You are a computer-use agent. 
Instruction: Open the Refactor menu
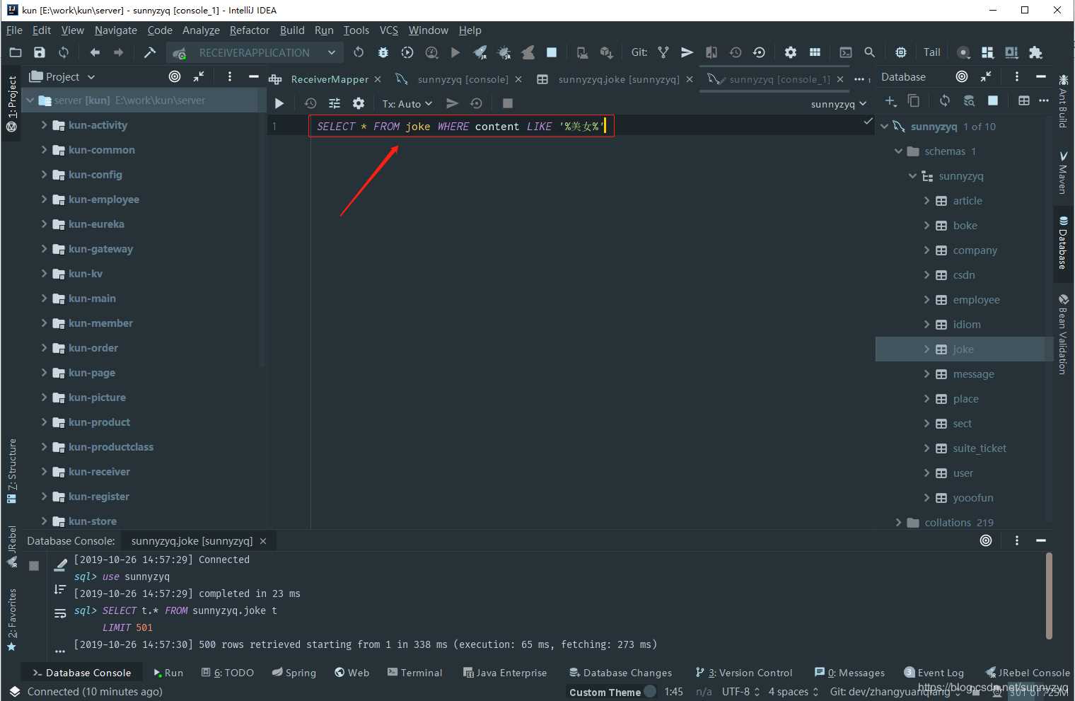249,30
